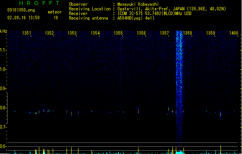Click the 1351 time marker
Image resolution: width=242 pixels, height=154 pixels.
point(27,33)
